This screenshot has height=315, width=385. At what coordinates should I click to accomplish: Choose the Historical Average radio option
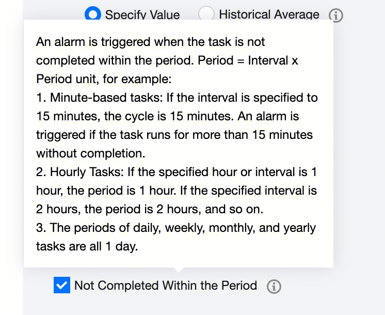tap(206, 14)
